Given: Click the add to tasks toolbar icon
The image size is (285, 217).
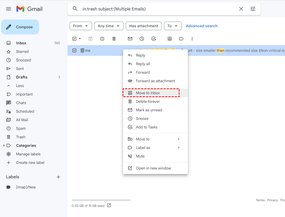Looking at the screenshot, I should tap(154, 39).
